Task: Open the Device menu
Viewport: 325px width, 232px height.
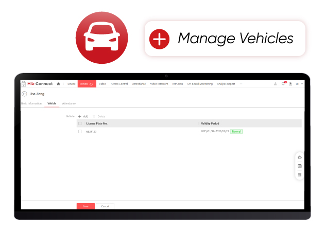Action: click(72, 84)
